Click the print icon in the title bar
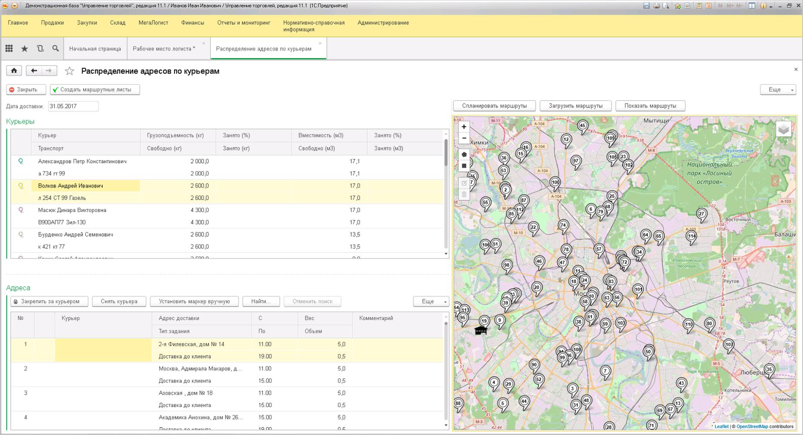 pos(656,6)
